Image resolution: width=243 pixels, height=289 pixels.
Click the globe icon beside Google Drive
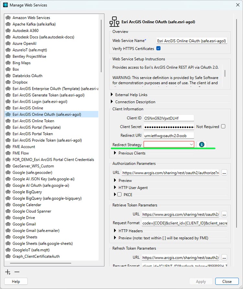[8, 218]
